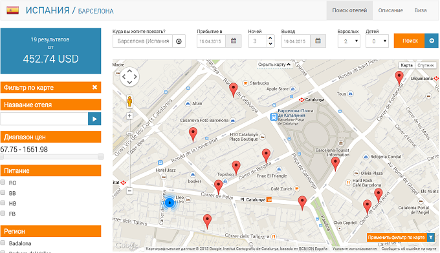Click the arrival date field 16.04.2015
440x253 pixels.
211,41
